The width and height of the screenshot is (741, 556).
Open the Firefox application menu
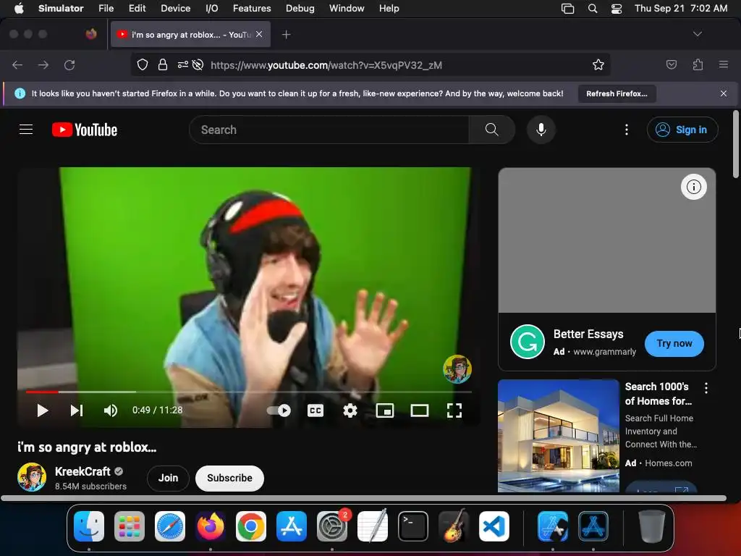tap(724, 64)
